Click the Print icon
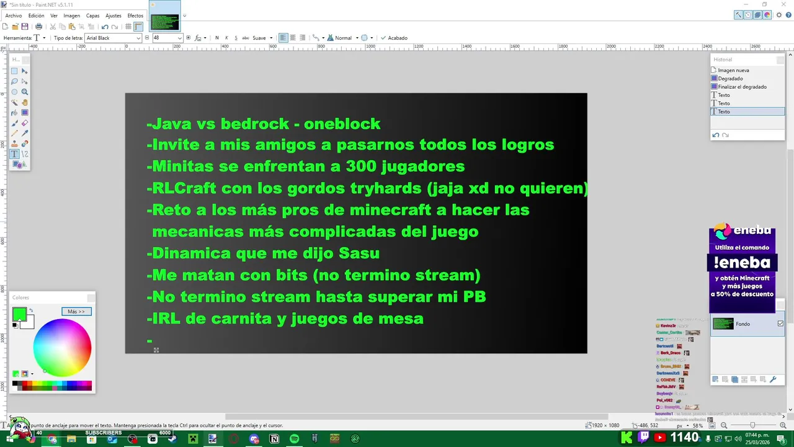Image resolution: width=794 pixels, height=447 pixels. click(x=38, y=27)
